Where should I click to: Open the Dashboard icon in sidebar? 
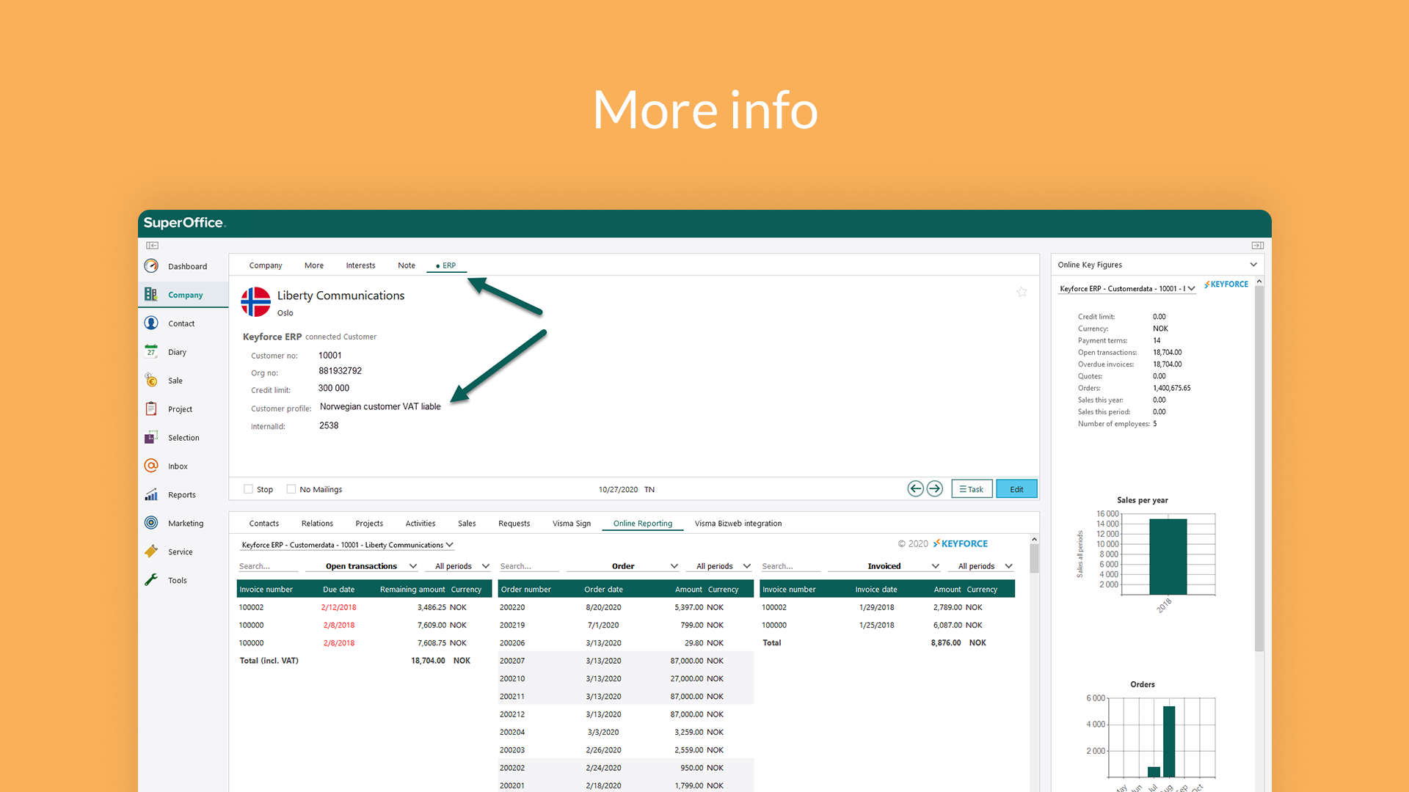[151, 266]
